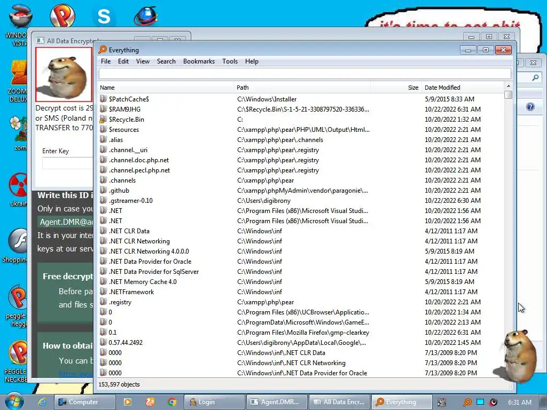This screenshot has height=410, width=547.
Task: Select the .NET Data Provider for SqlServer row
Action: [x=301, y=271]
